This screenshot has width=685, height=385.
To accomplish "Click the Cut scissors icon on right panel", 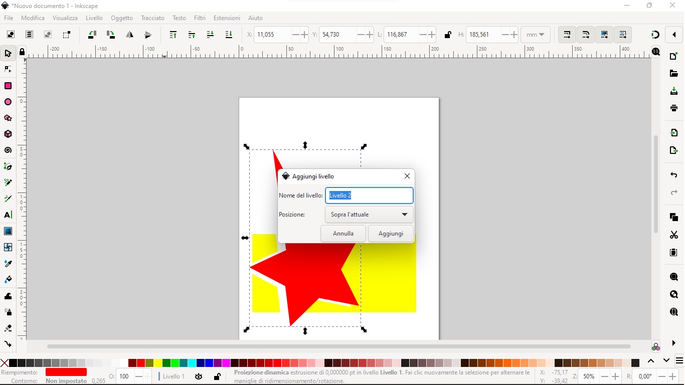I will pos(673,235).
